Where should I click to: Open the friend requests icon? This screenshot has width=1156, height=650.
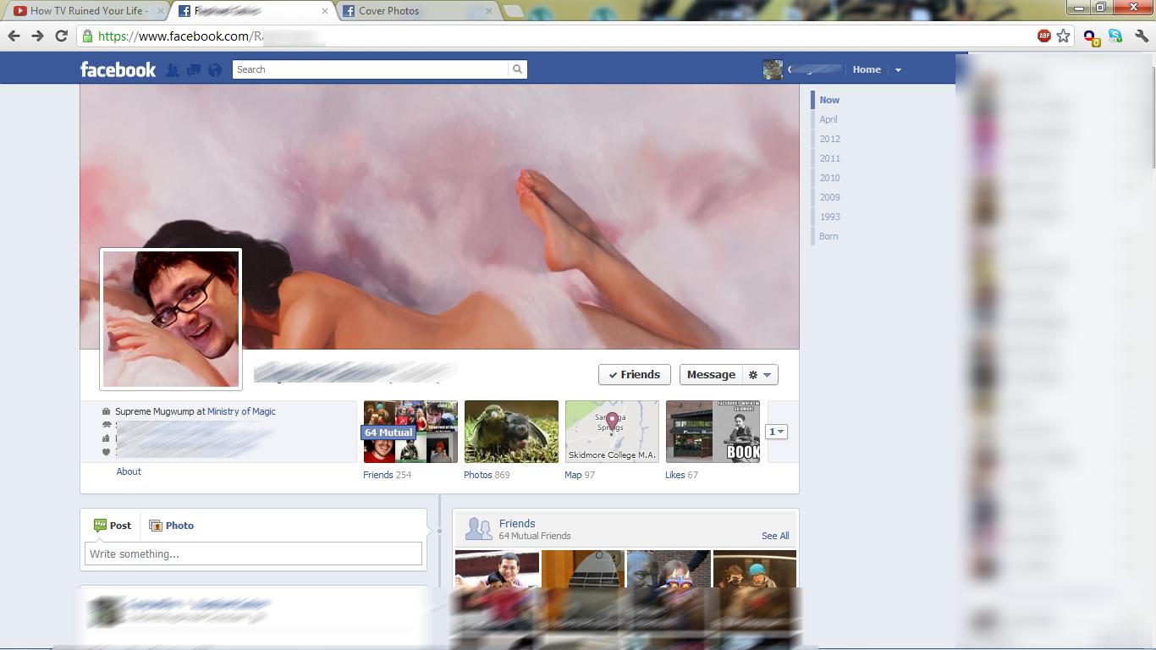tap(173, 70)
